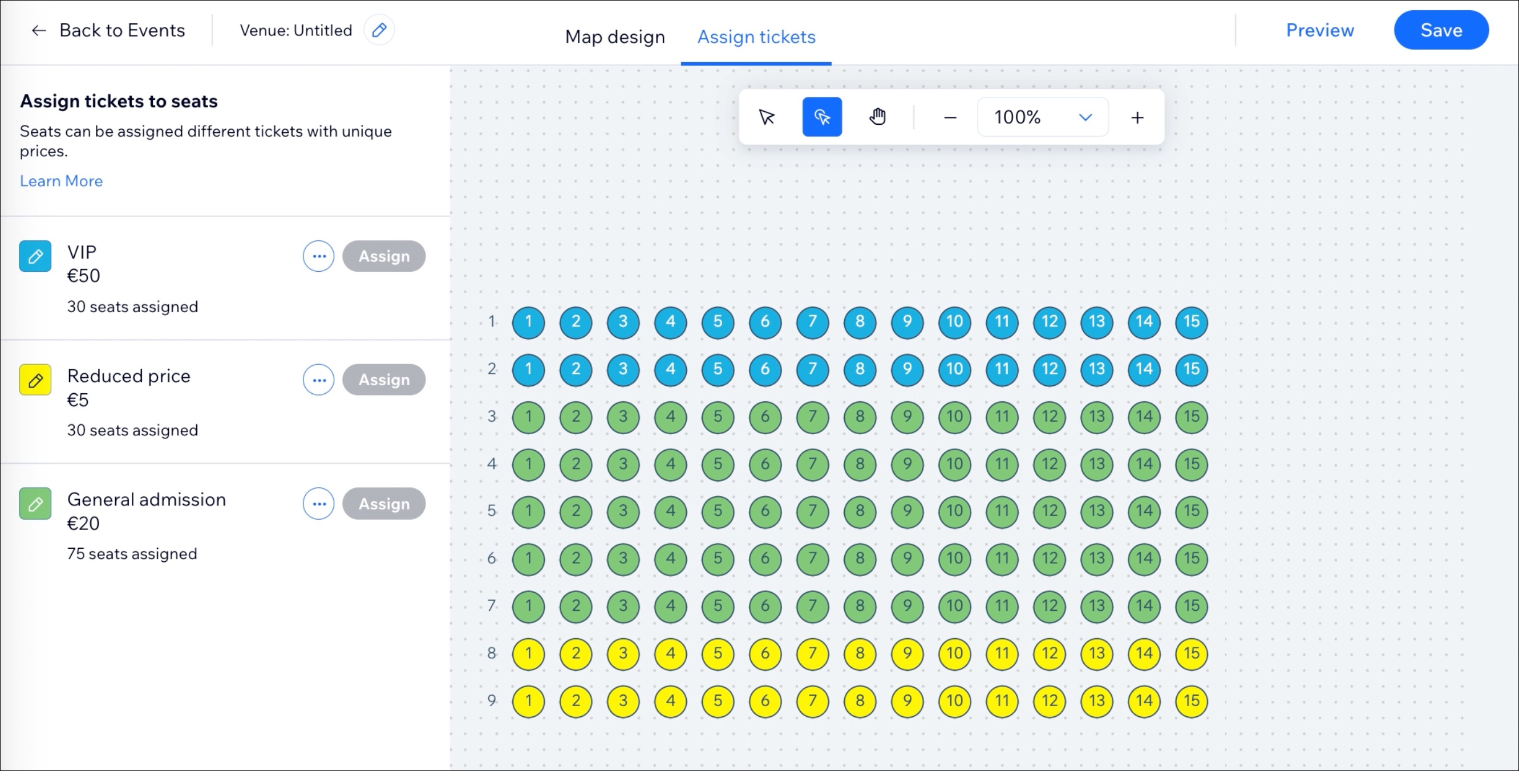Click the Reduced price ticket edit icon

tap(35, 380)
